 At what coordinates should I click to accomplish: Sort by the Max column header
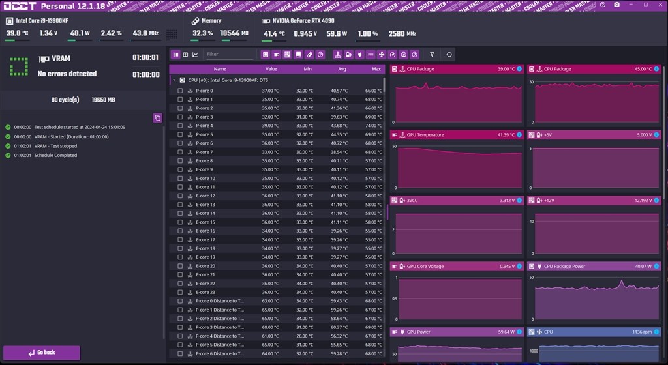click(376, 69)
